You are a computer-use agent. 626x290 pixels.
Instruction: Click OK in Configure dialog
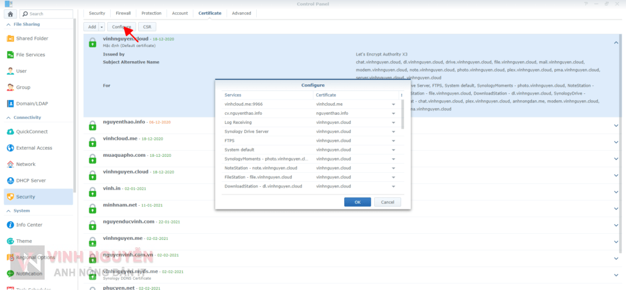[x=357, y=202]
